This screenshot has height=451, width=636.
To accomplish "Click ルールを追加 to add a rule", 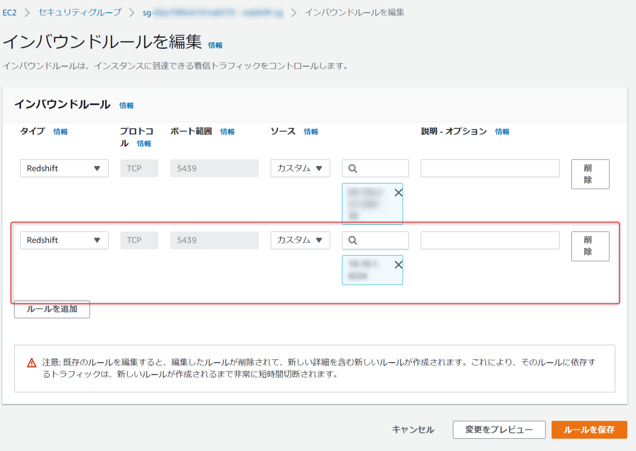I will 51,309.
